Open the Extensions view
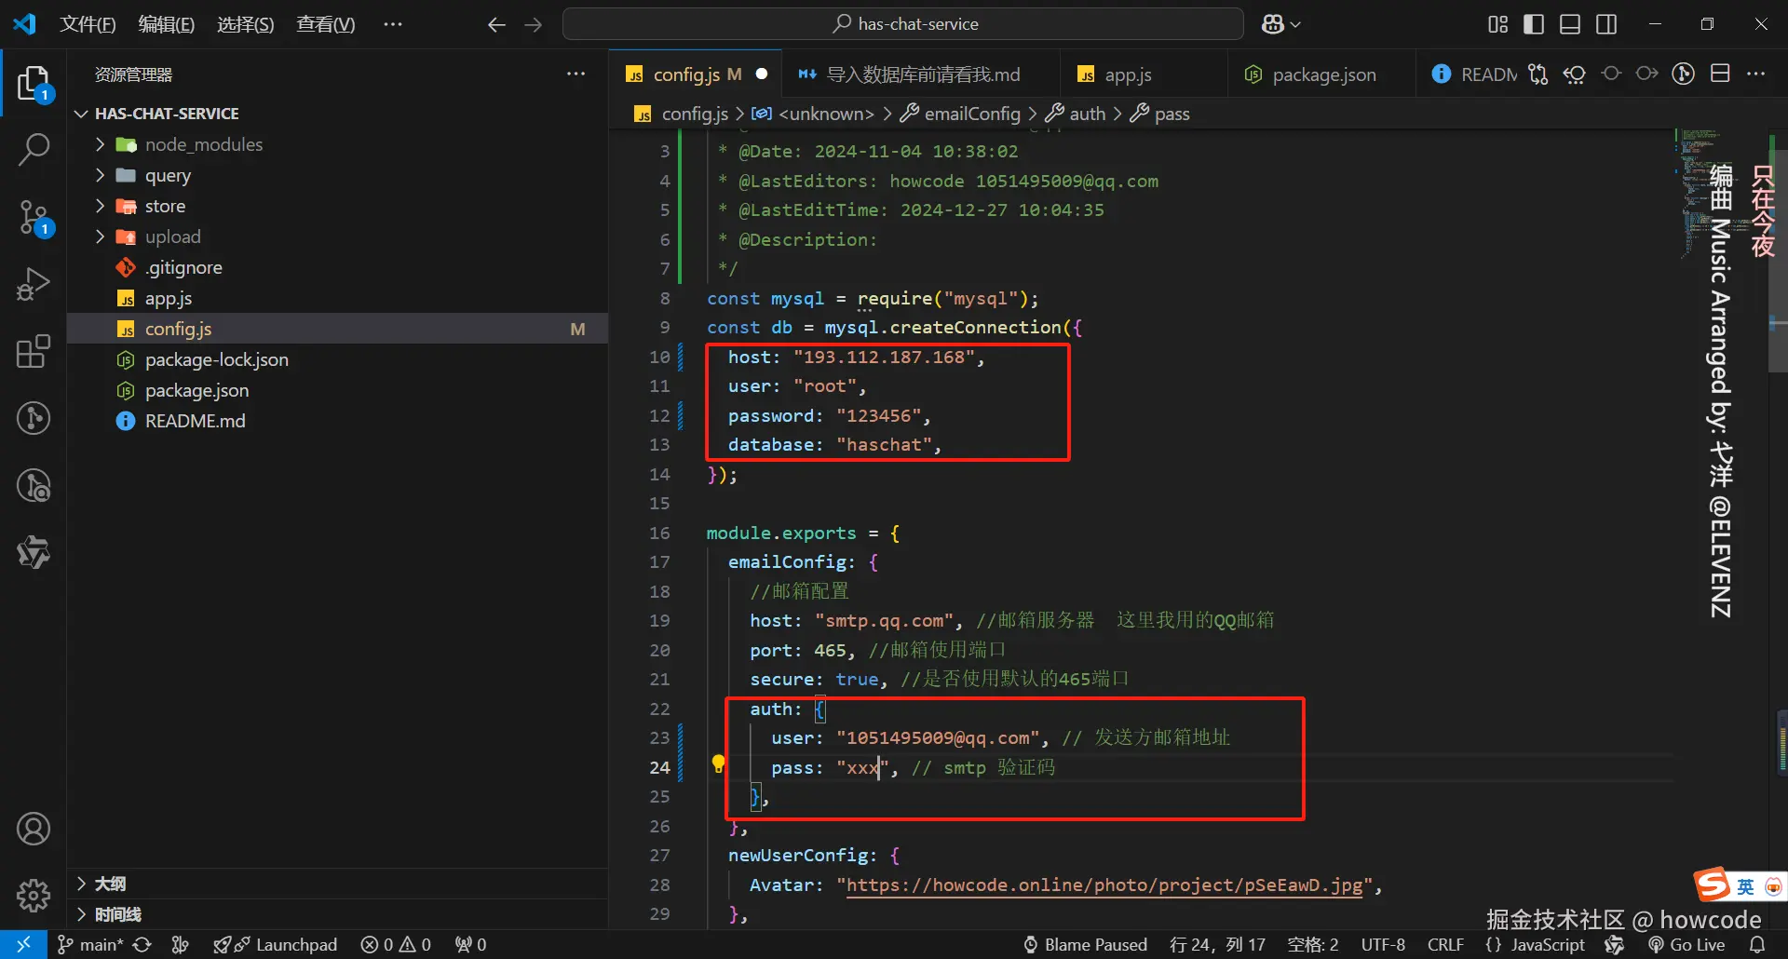 click(34, 351)
